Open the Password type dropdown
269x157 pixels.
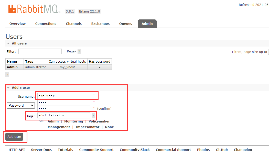point(21,105)
